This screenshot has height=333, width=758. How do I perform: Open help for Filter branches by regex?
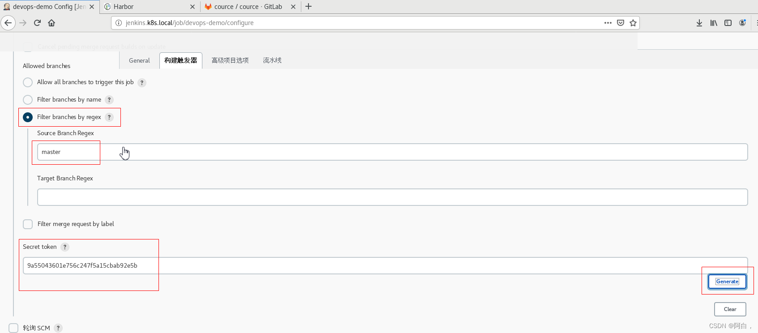[109, 117]
